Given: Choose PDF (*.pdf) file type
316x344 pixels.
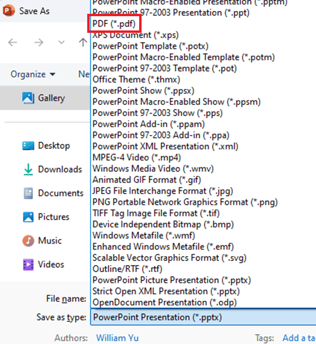Looking at the screenshot, I should (x=114, y=23).
